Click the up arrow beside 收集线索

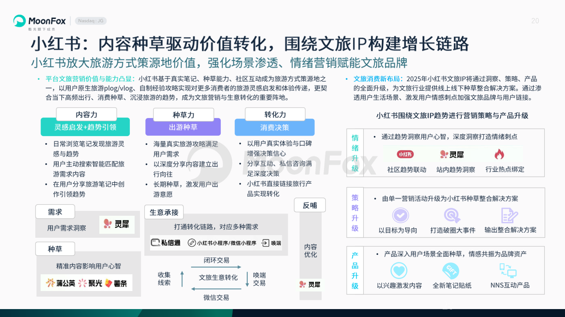click(x=182, y=279)
